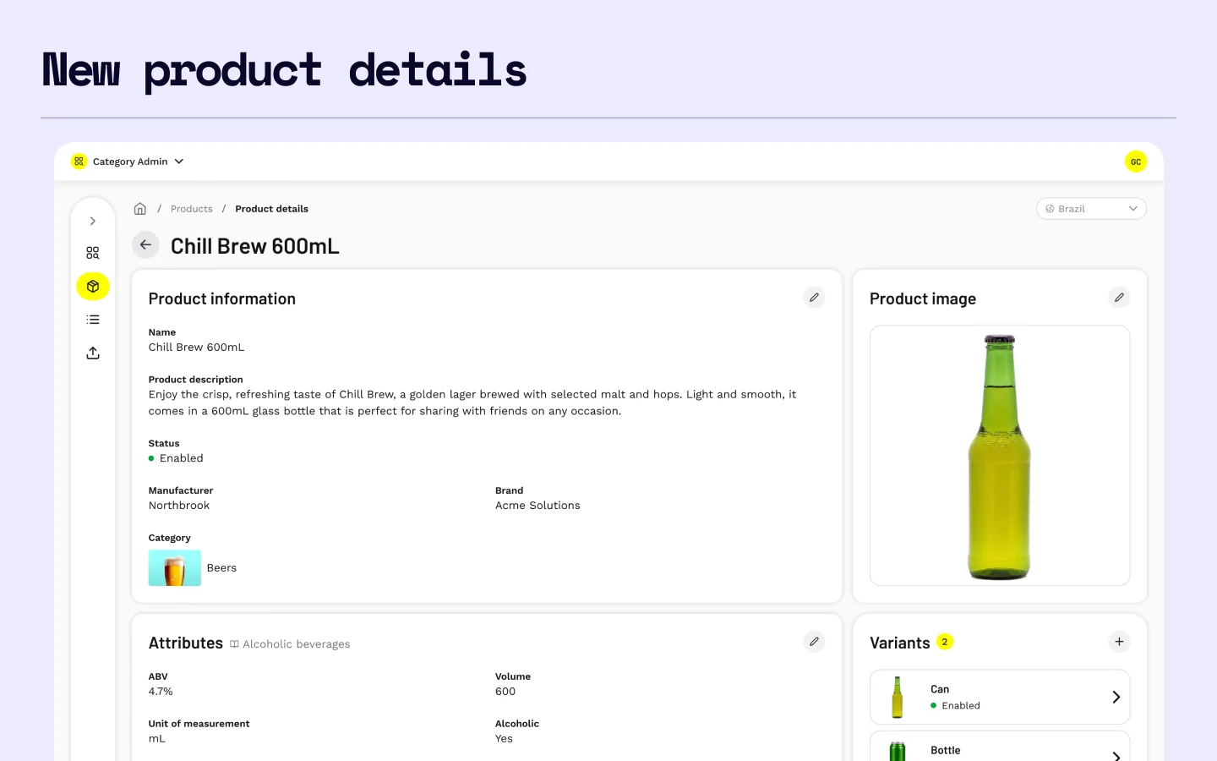Screen dimensions: 1217x761
Task: Open the list view sidebar icon
Action: 93,320
